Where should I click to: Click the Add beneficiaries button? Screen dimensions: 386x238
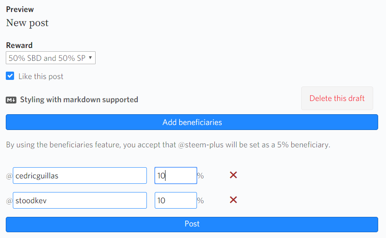(x=192, y=122)
